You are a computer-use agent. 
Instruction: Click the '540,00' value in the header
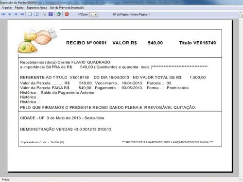(155, 43)
